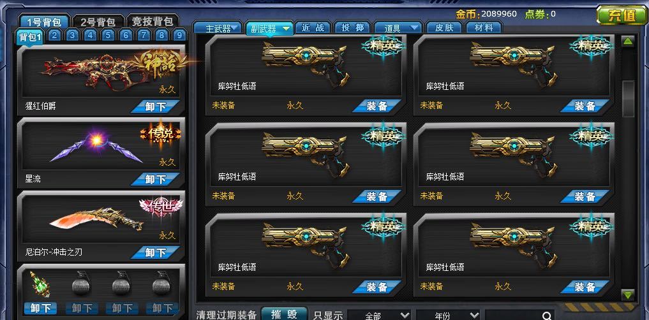Viewport: 649px width, 320px height.
Task: Open the 皮肤 category tab
Action: (x=444, y=27)
